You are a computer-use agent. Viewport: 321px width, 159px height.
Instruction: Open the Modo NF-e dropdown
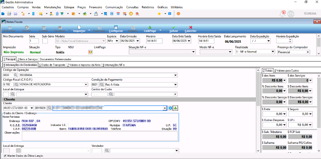[x=230, y=52]
